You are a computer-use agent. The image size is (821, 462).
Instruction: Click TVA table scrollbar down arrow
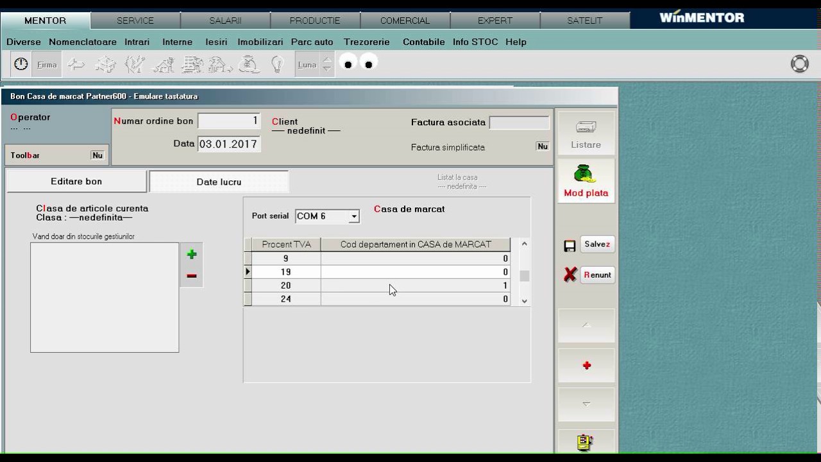point(524,300)
